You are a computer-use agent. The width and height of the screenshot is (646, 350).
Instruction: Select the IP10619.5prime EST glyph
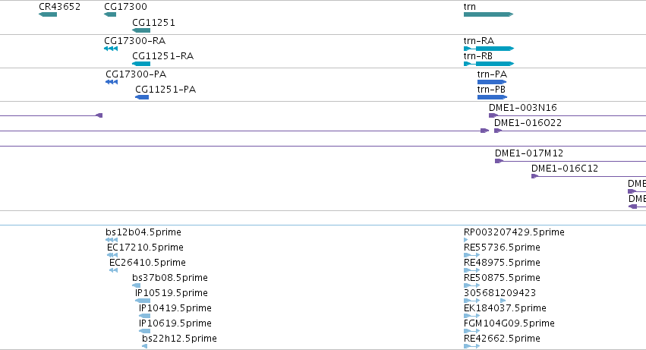coord(144,332)
